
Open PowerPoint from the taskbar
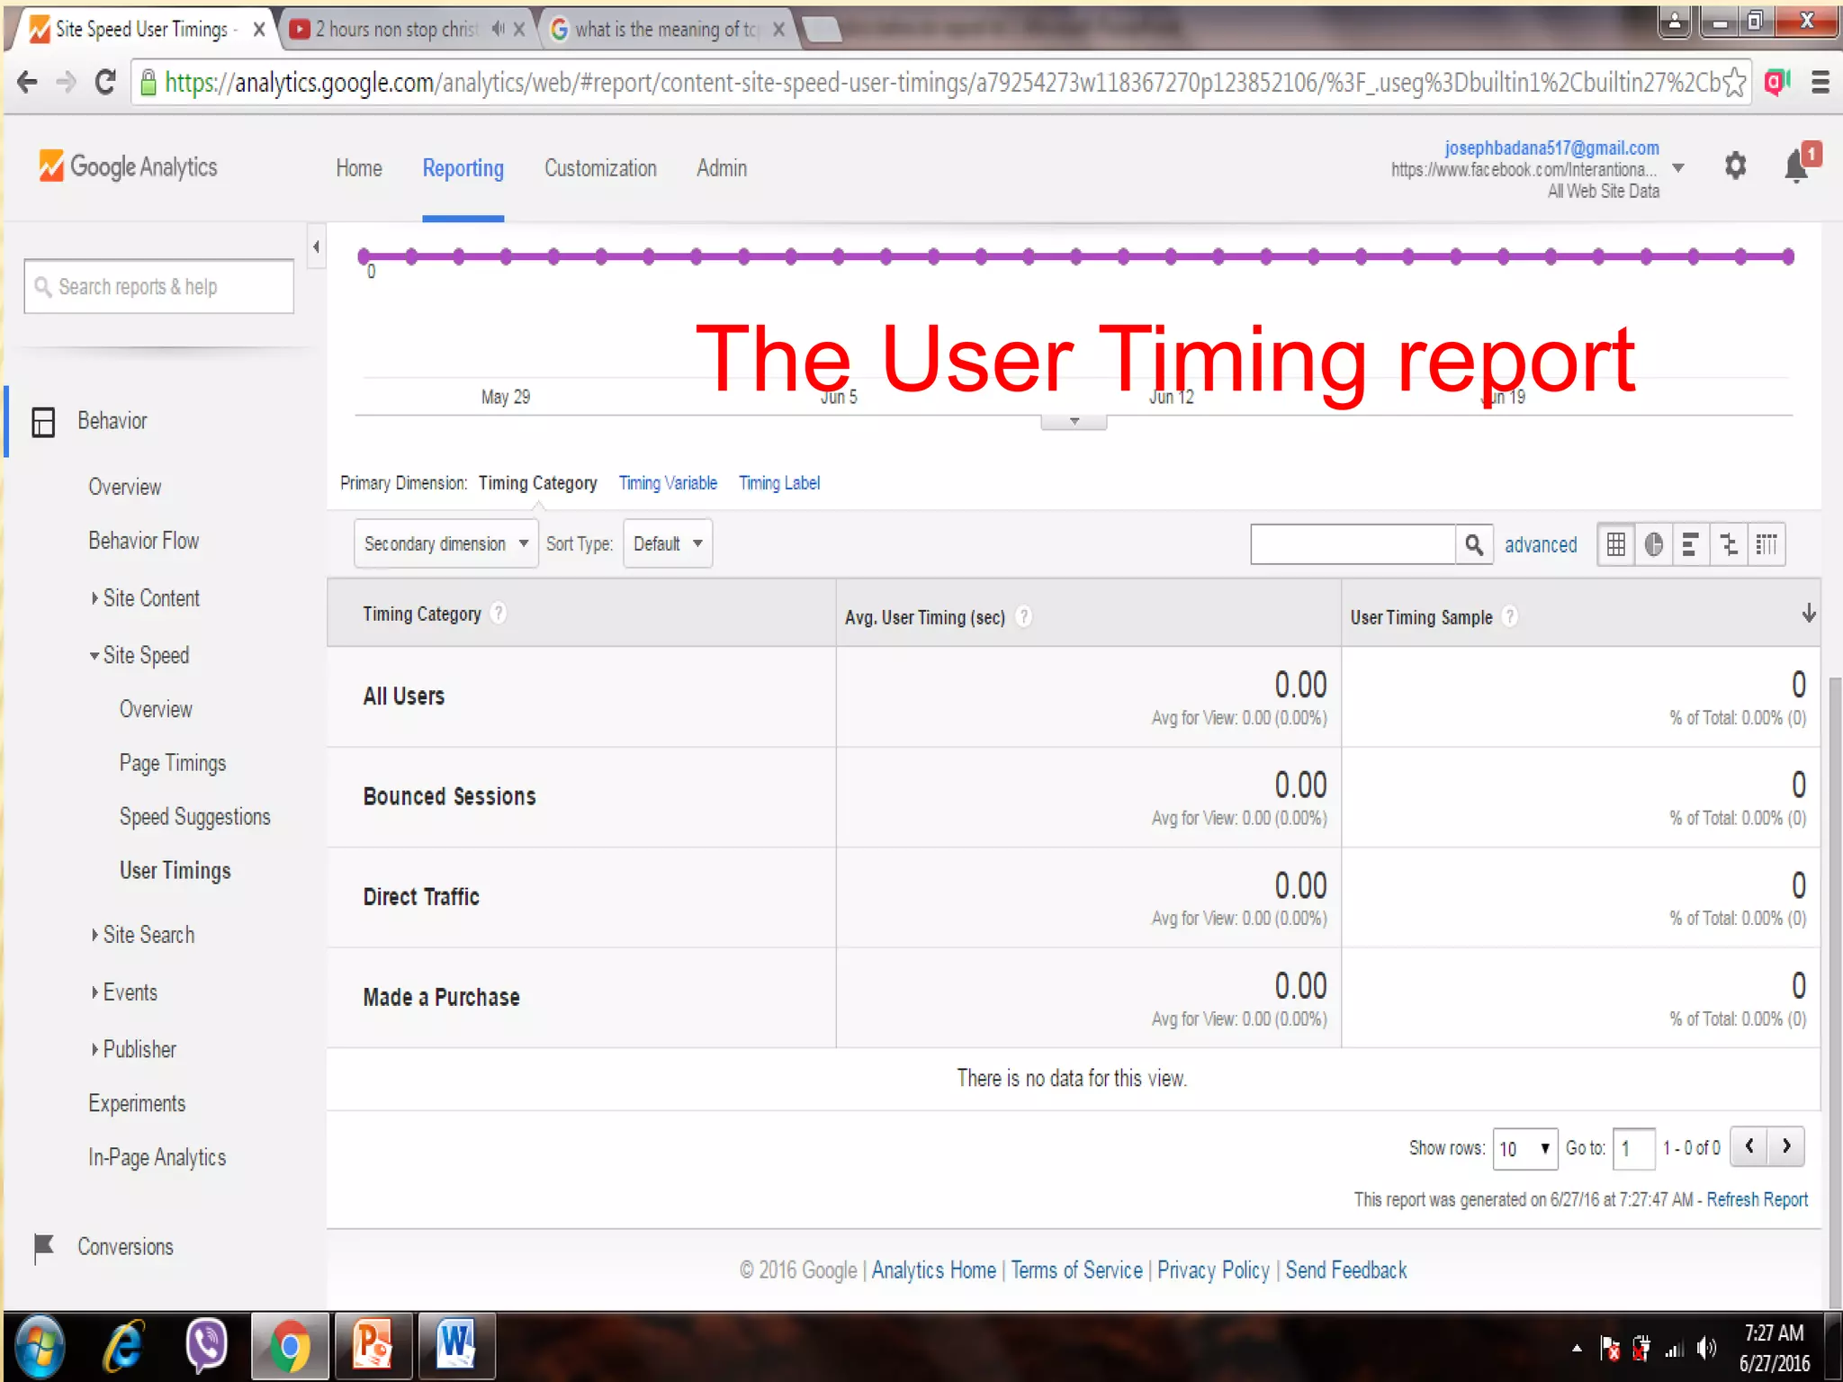coord(373,1346)
